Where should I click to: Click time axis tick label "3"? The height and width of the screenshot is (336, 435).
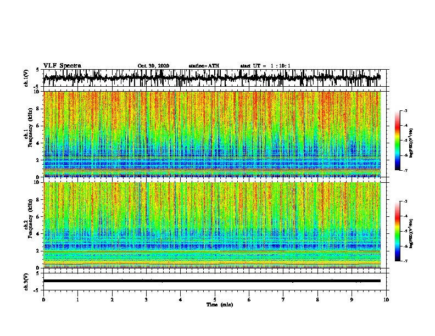point(146,300)
